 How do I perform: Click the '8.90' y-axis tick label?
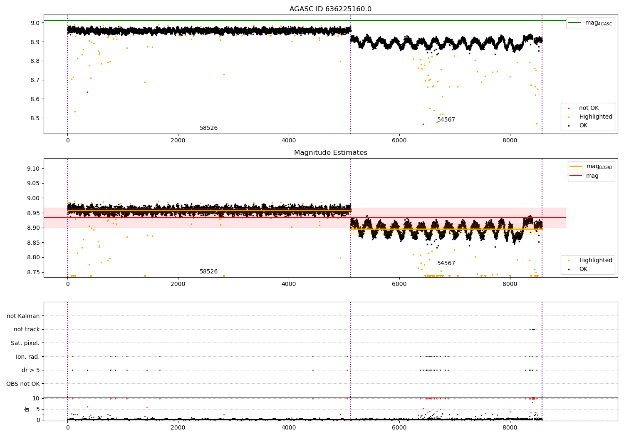34,228
